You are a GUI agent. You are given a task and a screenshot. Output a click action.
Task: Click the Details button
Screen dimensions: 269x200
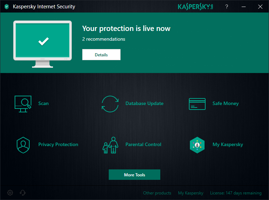tap(101, 55)
